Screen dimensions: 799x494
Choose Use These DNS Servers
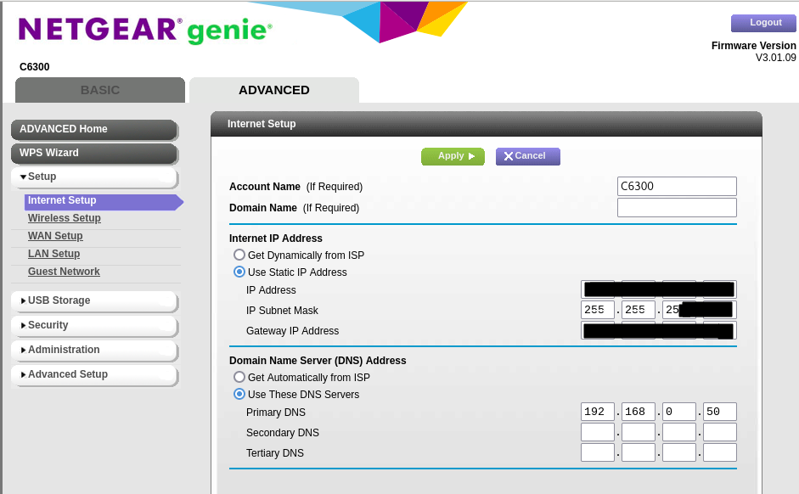pyautogui.click(x=239, y=394)
